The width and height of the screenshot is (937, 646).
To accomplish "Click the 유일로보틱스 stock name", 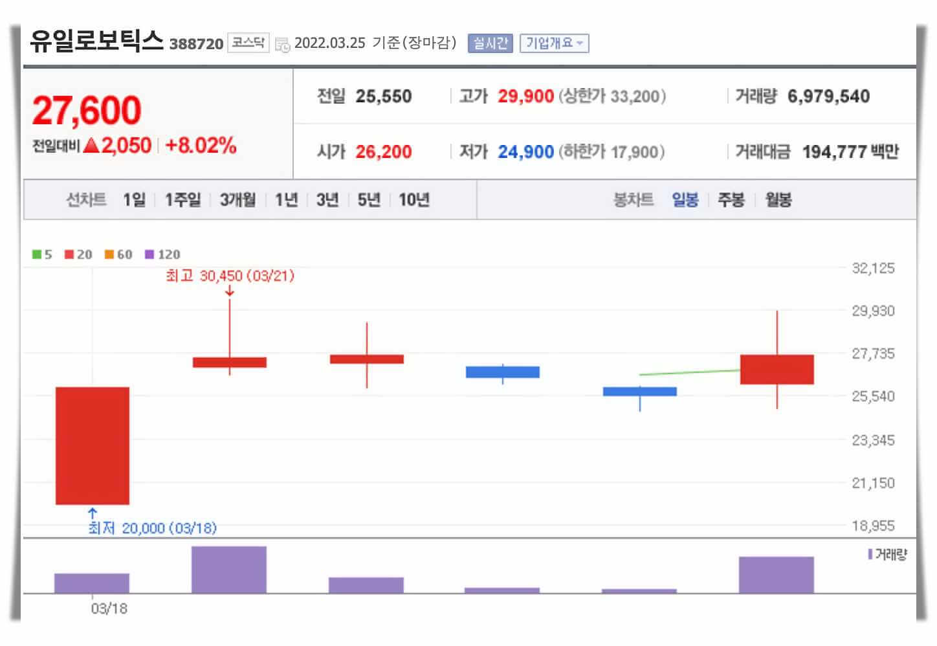I will pos(96,41).
